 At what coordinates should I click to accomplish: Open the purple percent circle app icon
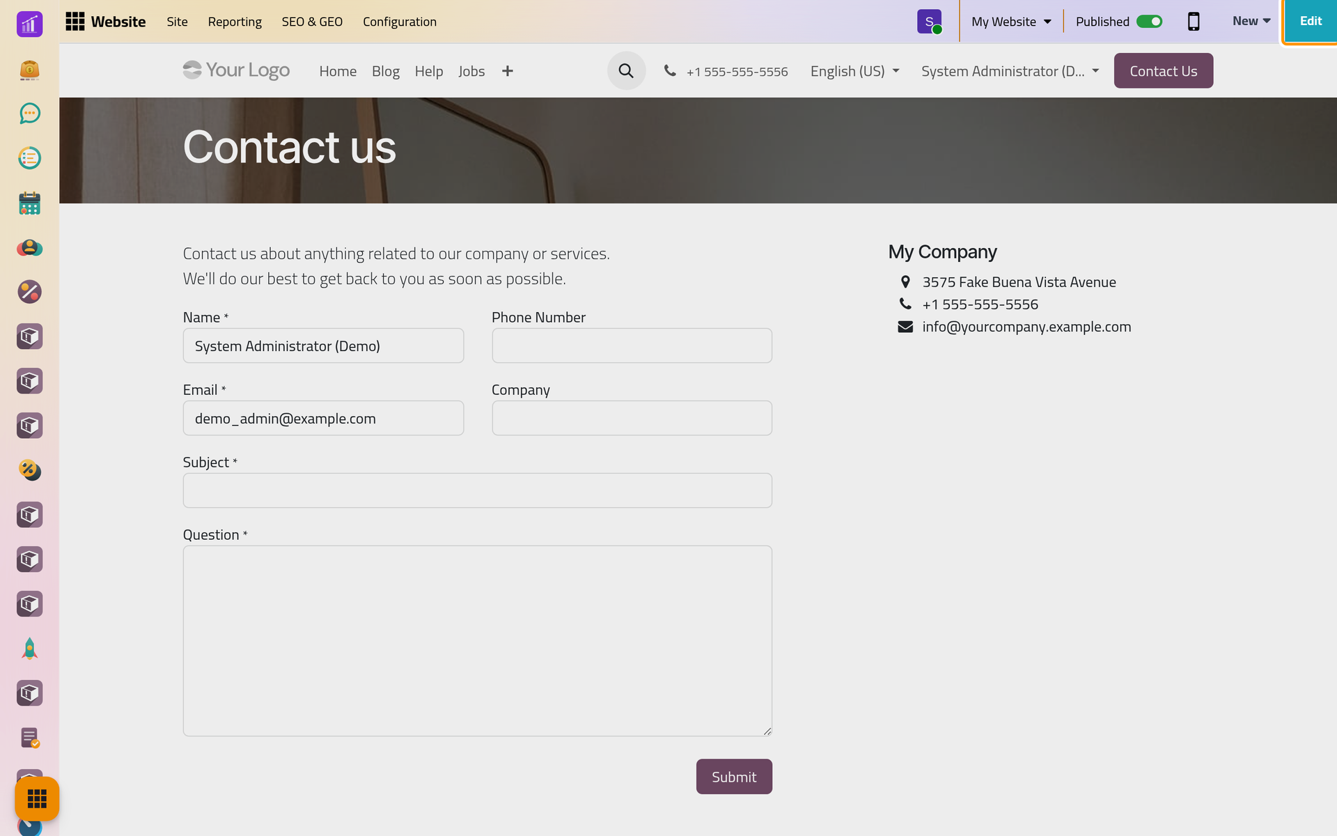(x=29, y=292)
